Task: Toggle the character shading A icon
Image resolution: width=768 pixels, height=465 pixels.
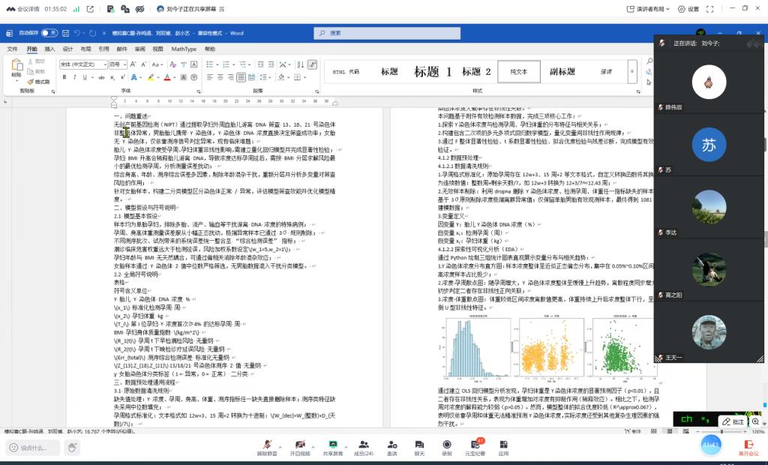Action: coord(184,77)
